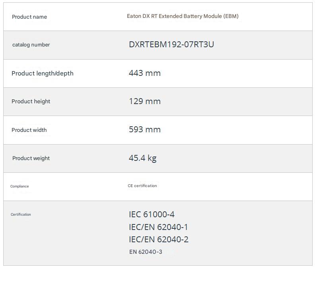
Task: Click the 'Product name' row label
Action: pos(29,17)
